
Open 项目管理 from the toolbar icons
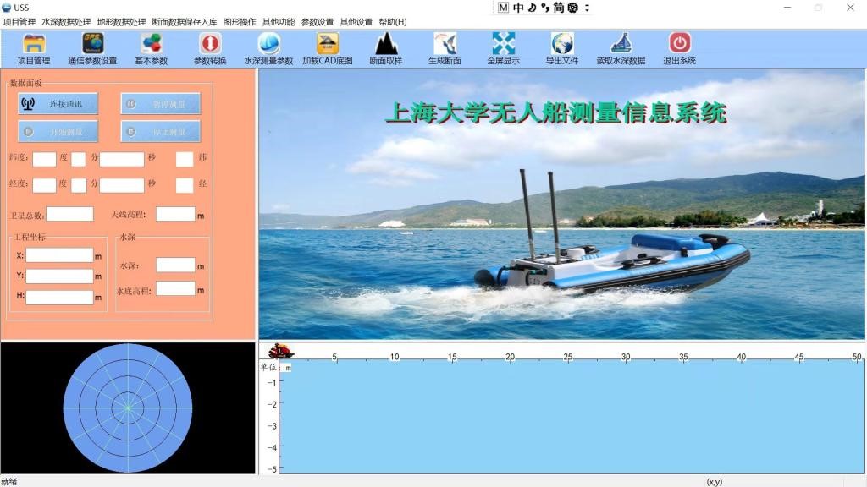34,49
